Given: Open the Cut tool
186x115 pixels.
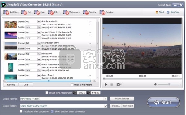Looking at the screenshot, I should click(x=26, y=12).
